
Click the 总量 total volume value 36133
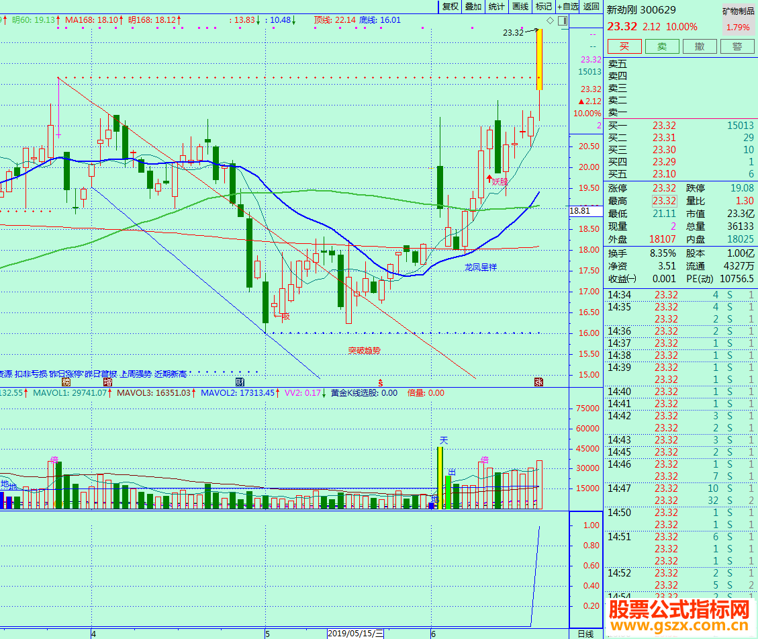click(x=740, y=226)
